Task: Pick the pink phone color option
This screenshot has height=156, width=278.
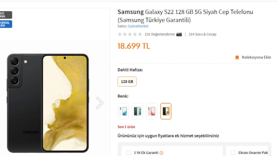Action: 151,111
